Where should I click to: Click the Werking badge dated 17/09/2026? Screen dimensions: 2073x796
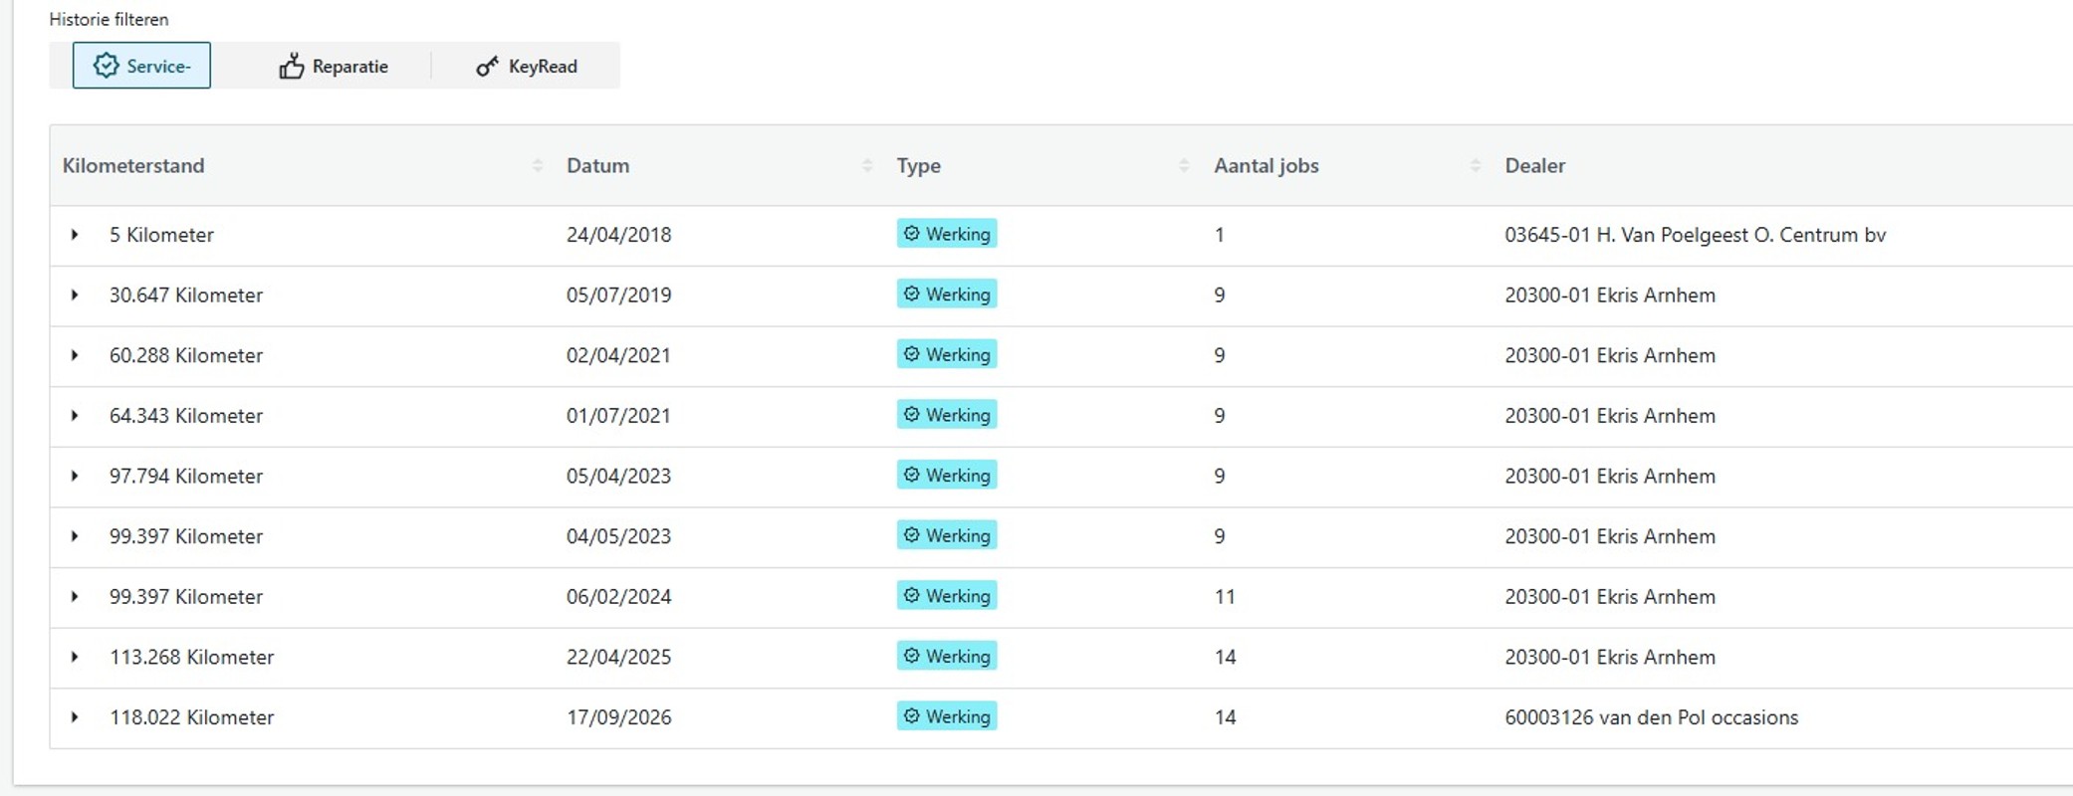(947, 716)
